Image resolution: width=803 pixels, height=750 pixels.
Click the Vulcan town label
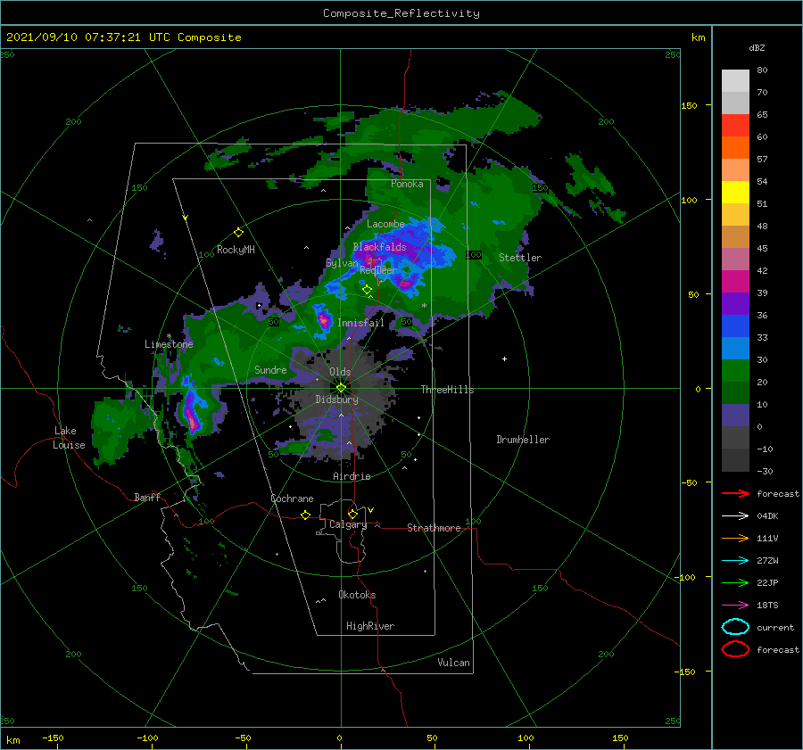click(453, 663)
